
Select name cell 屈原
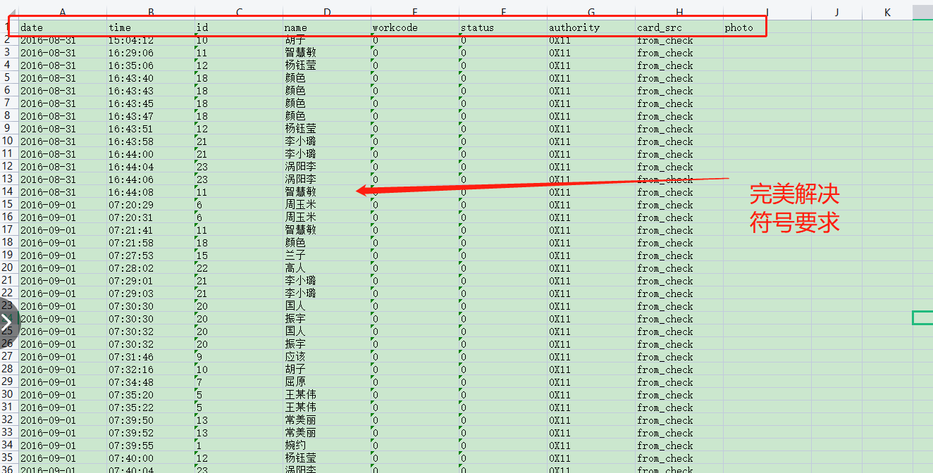pyautogui.click(x=327, y=382)
